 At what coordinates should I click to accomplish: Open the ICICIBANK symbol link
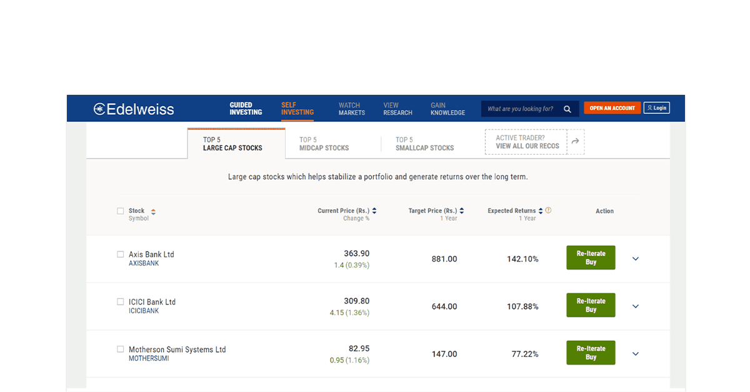(x=144, y=311)
